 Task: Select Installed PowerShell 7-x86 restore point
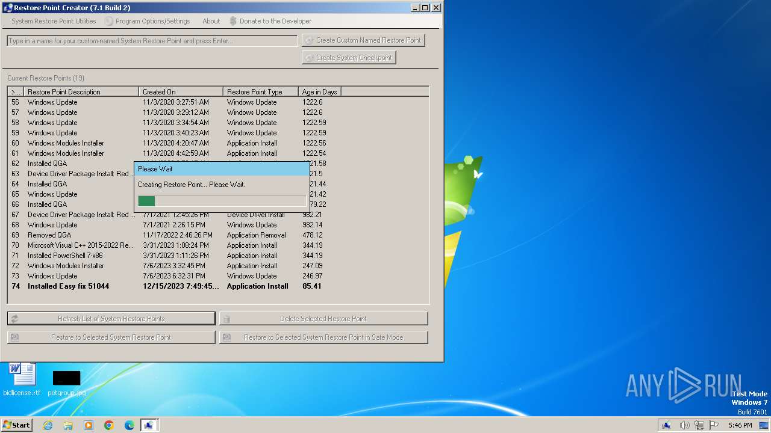(x=219, y=256)
